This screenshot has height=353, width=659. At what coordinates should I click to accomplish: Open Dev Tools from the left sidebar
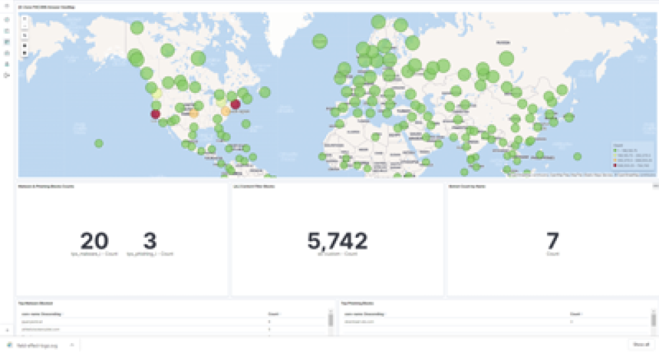point(7,65)
